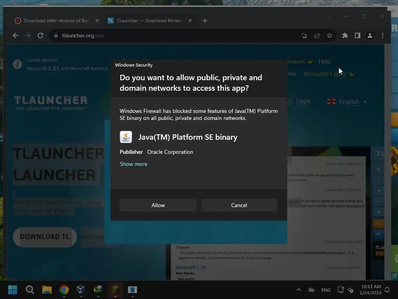Click the site lock icon
The width and height of the screenshot is (398, 299).
(56, 35)
